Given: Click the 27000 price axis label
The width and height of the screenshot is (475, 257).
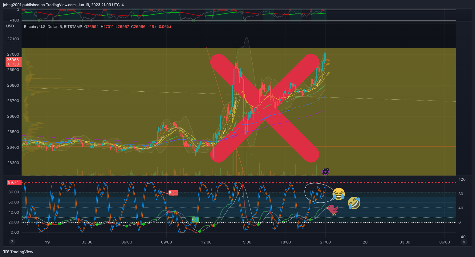Looking at the screenshot, I should pyautogui.click(x=13, y=54).
